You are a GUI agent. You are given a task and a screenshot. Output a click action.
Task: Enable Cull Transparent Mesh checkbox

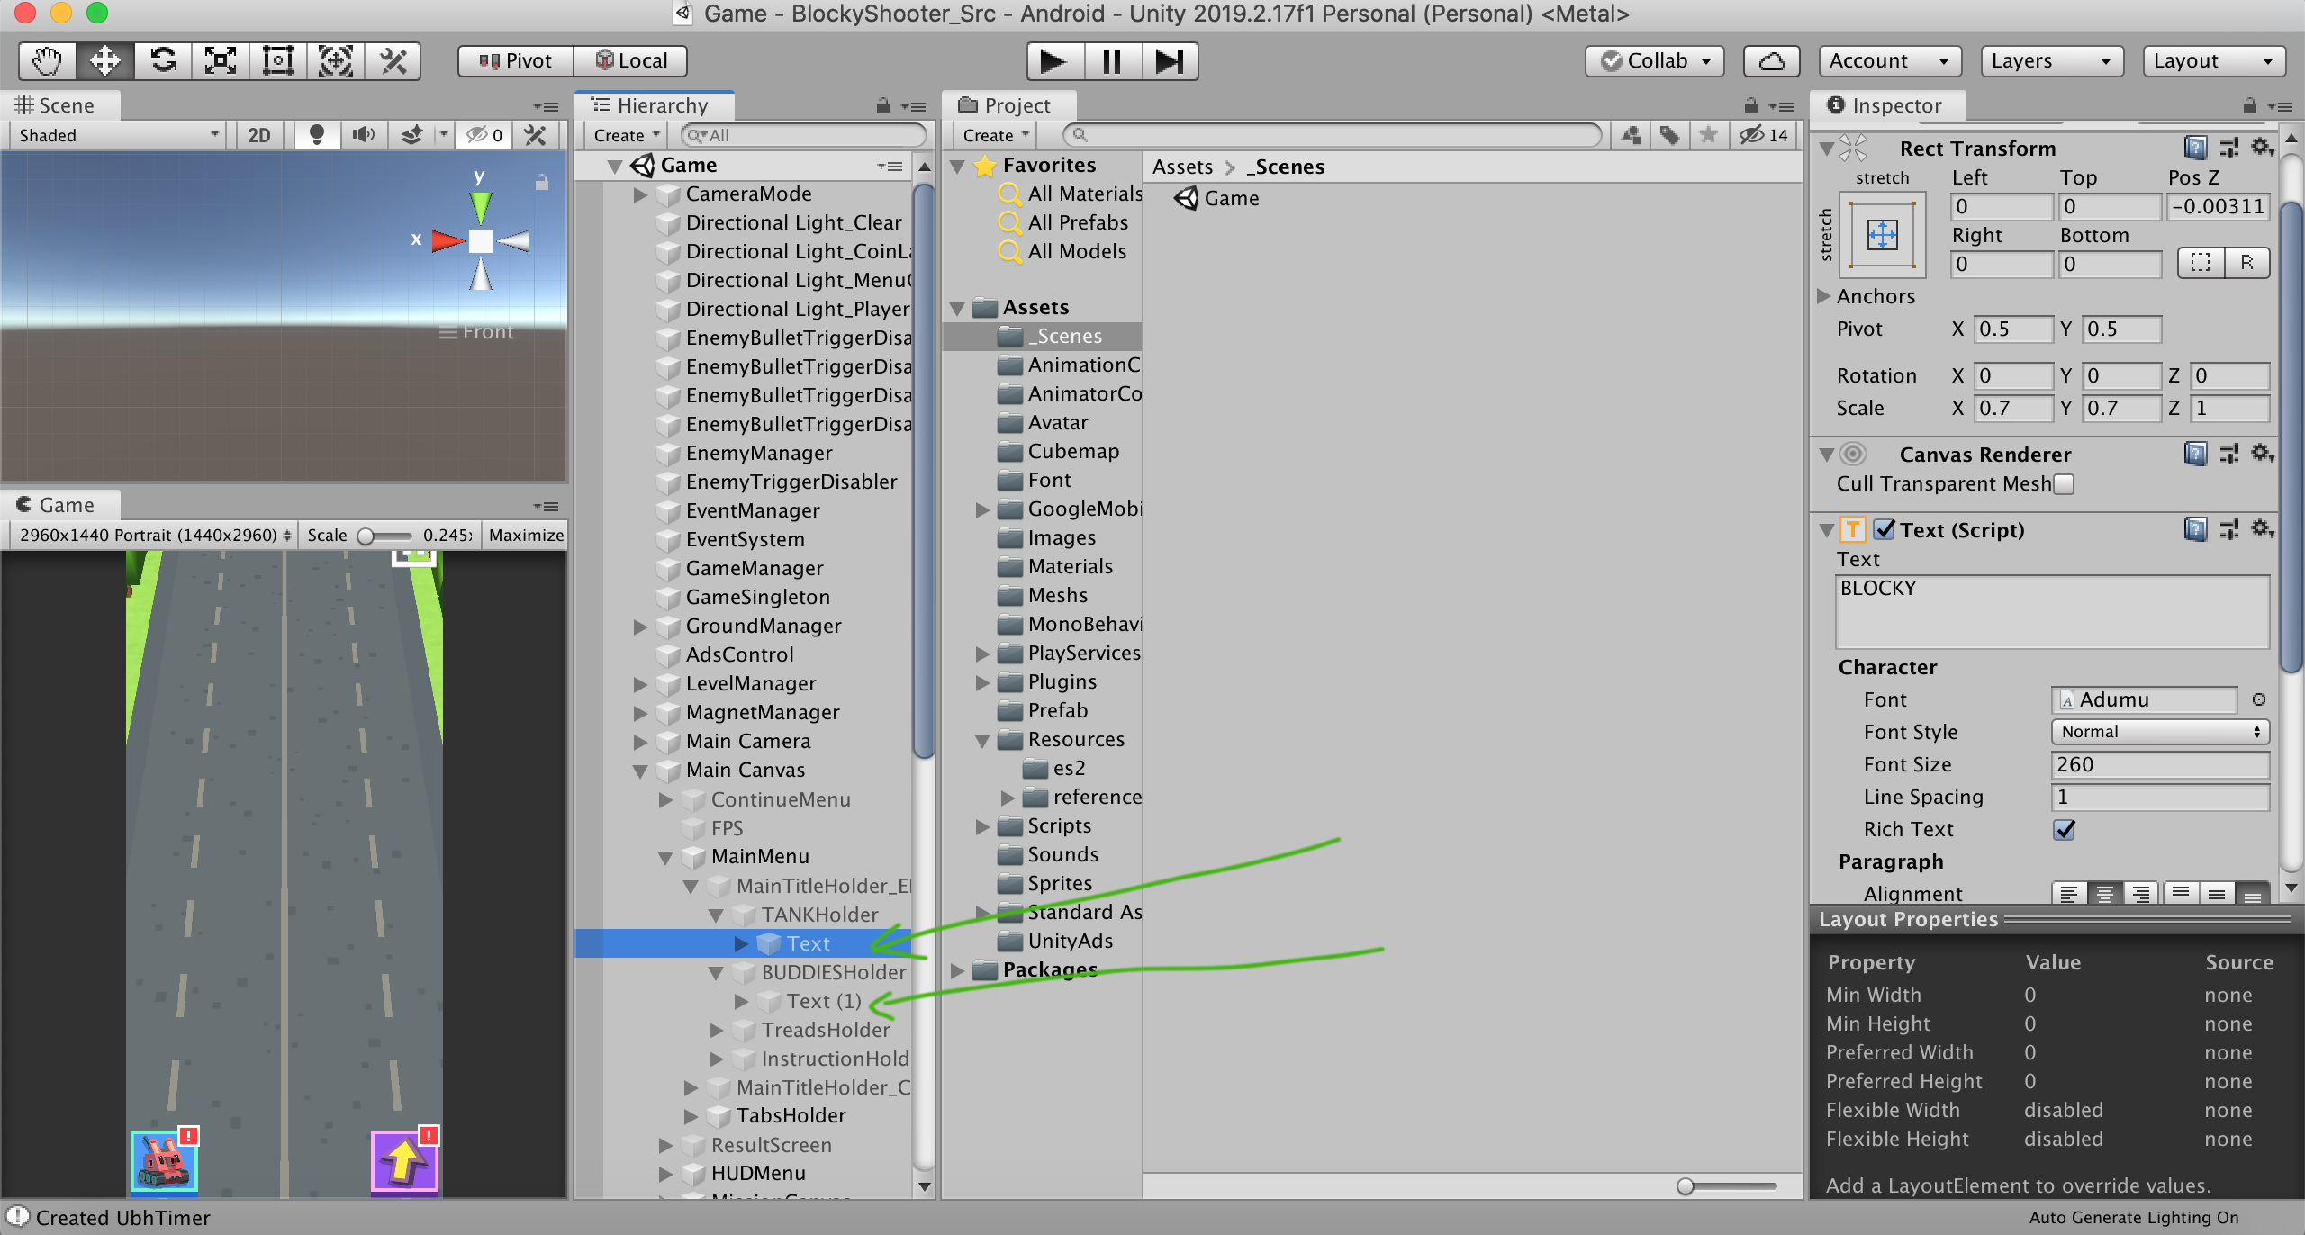pos(2064,484)
